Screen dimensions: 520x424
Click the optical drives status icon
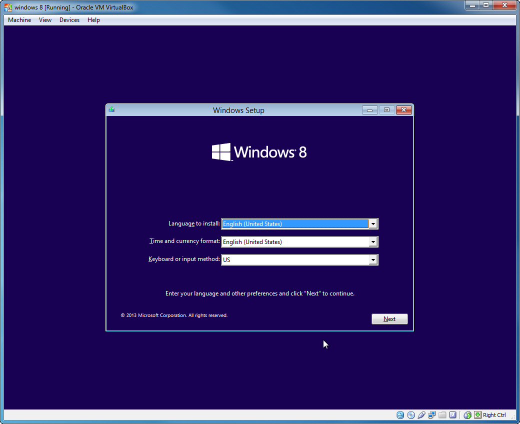pos(410,415)
